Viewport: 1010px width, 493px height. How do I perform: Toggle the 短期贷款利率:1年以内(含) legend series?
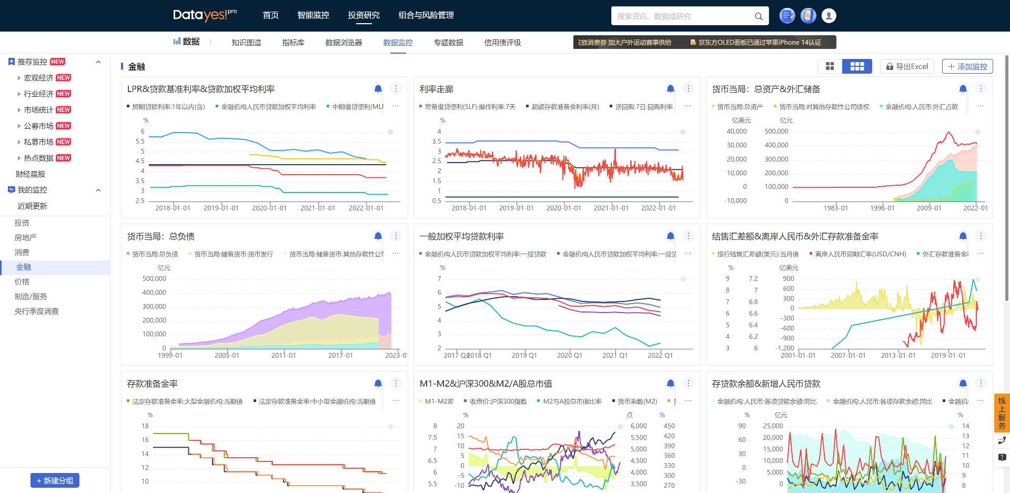[166, 107]
